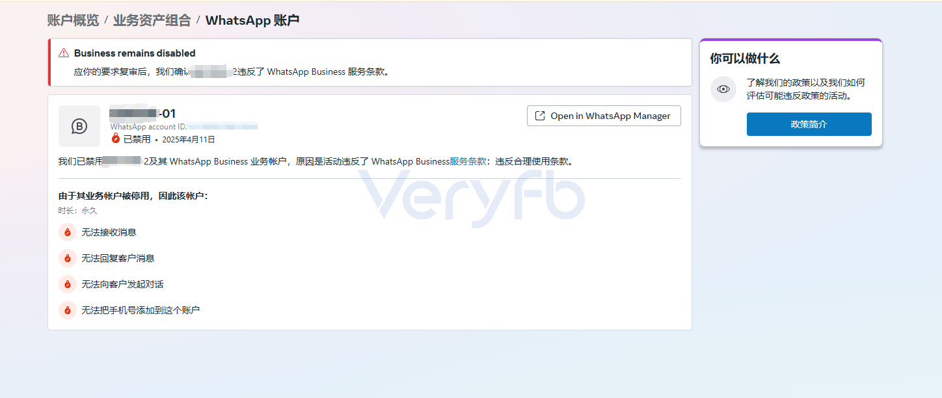Image resolution: width=942 pixels, height=398 pixels.
Task: Click the red disabled icon beside 已禁用
Action: coord(116,139)
